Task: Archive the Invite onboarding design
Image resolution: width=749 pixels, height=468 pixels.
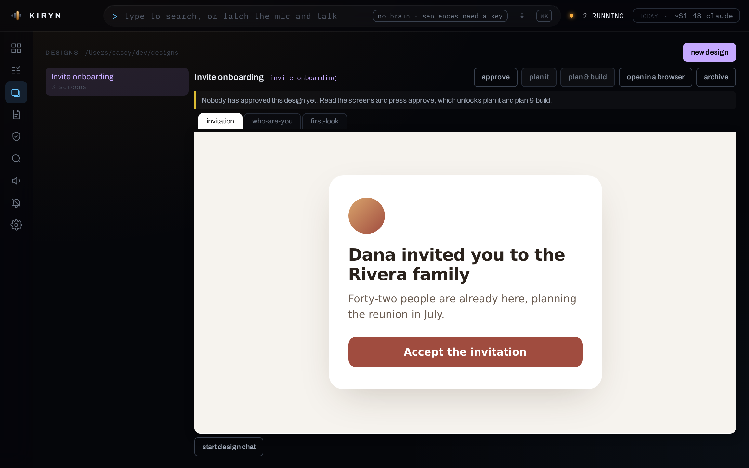Action: [x=716, y=77]
